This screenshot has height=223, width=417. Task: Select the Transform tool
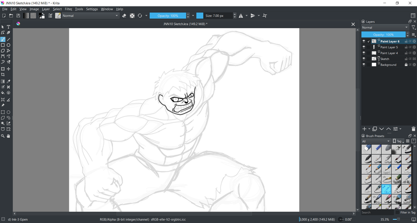point(3,69)
